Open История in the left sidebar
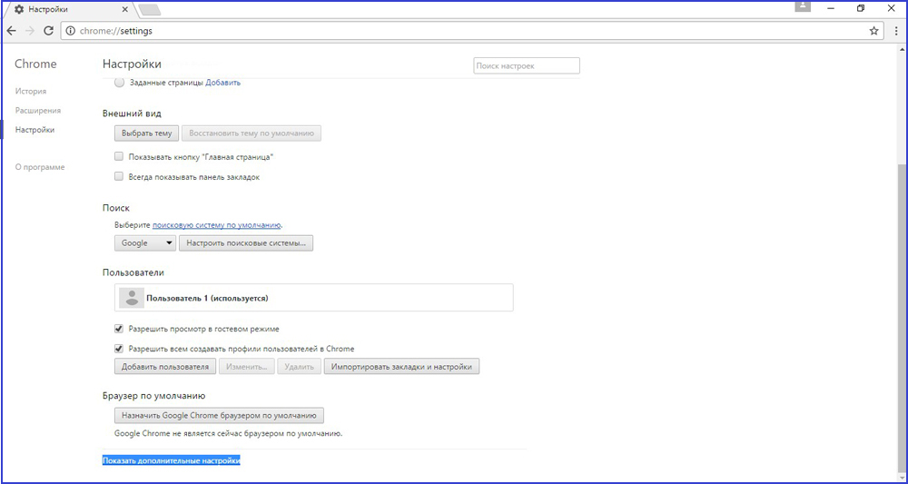The width and height of the screenshot is (908, 484). tap(31, 92)
